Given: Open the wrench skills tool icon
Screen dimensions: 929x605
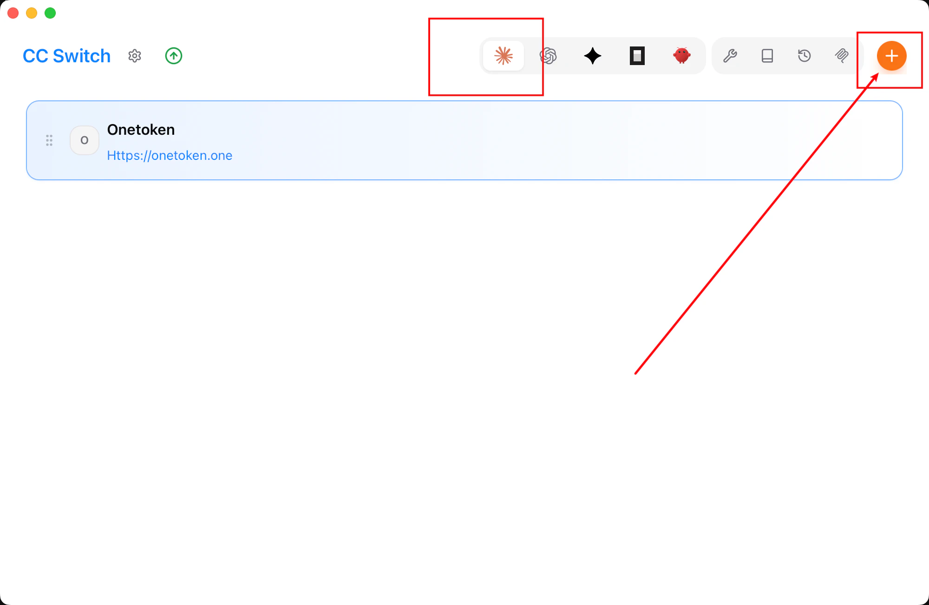Looking at the screenshot, I should 730,56.
